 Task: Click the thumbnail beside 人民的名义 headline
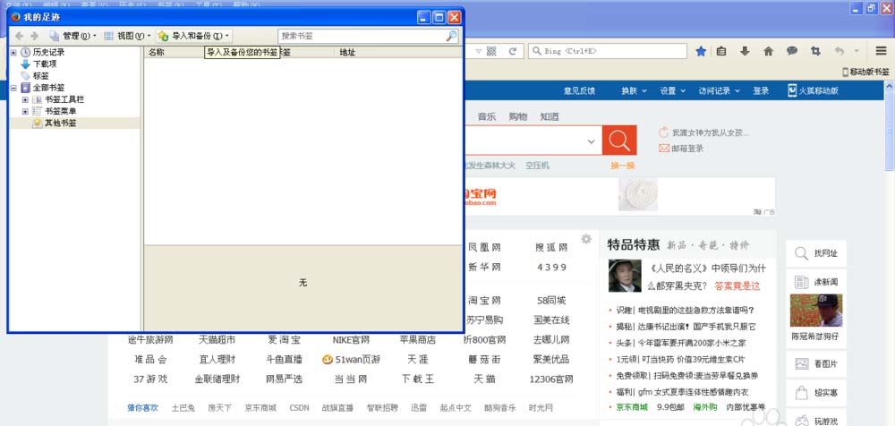click(x=625, y=276)
